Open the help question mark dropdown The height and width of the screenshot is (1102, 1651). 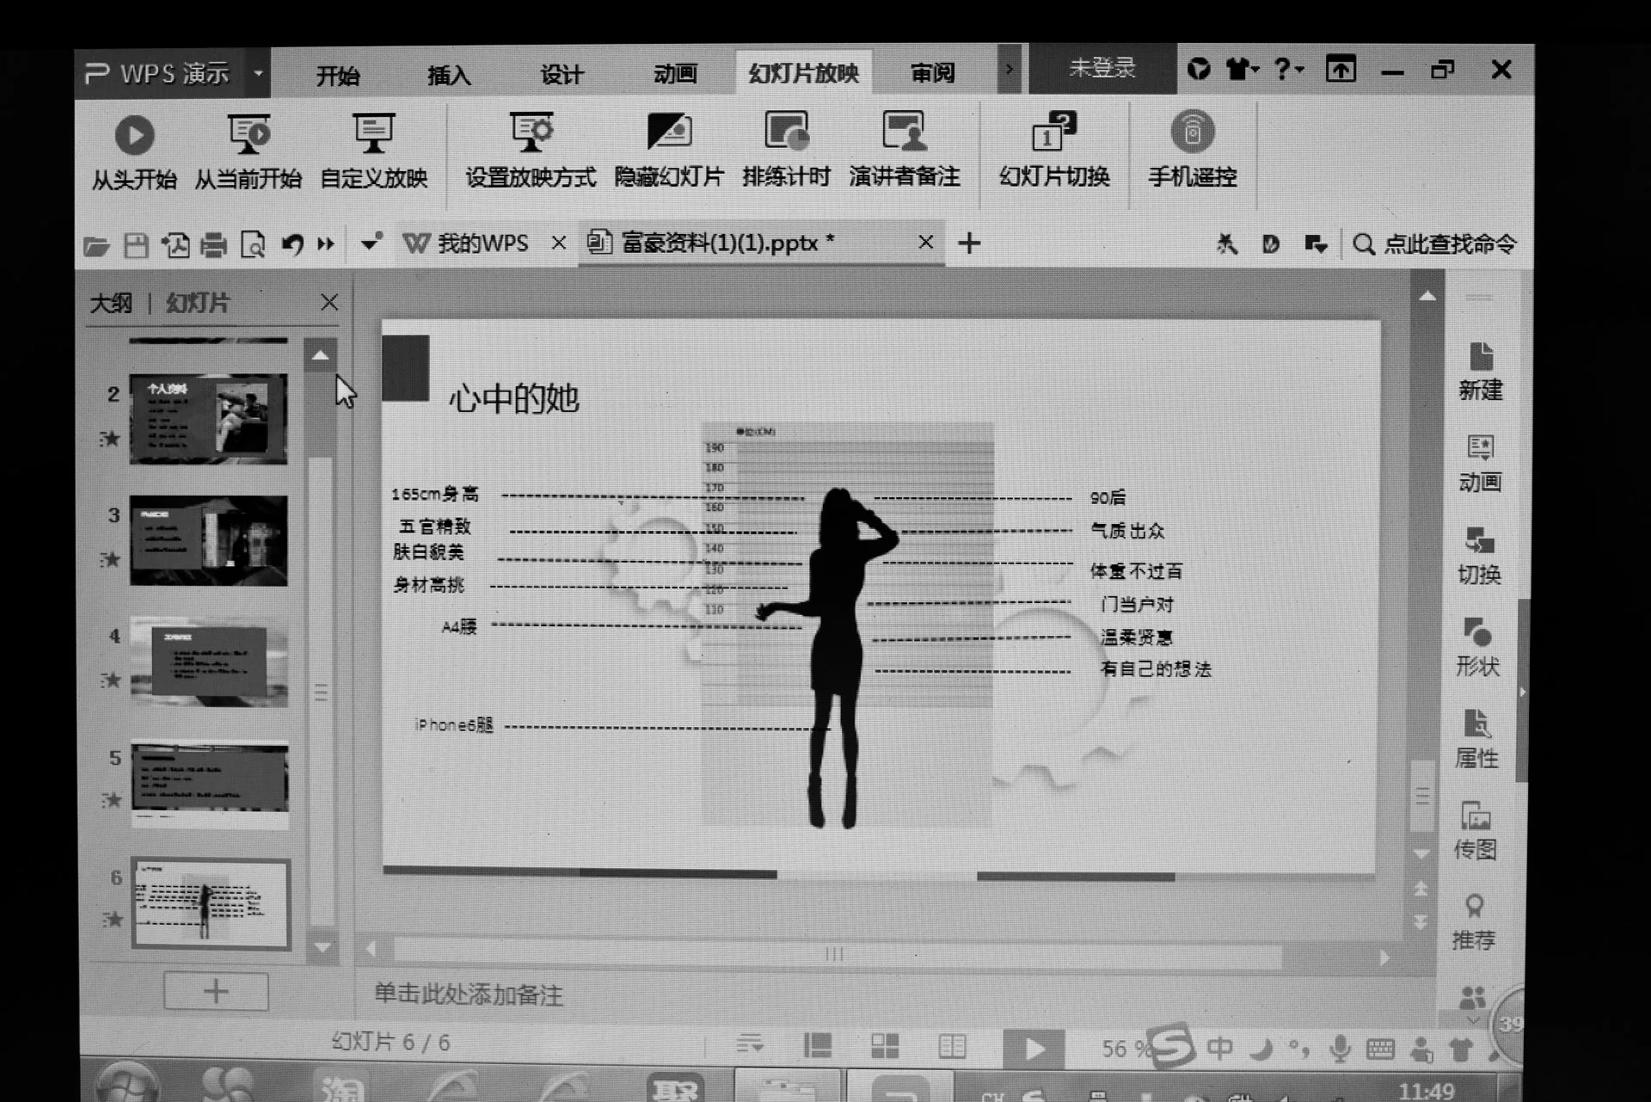(1288, 69)
